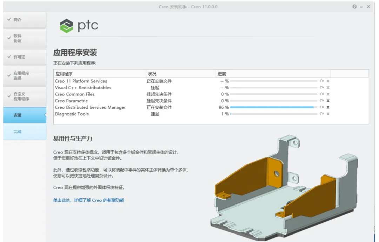379x242 pixels.
Task: Click 挂起先决条件 status for Creo Common Files
Action: 159,94
